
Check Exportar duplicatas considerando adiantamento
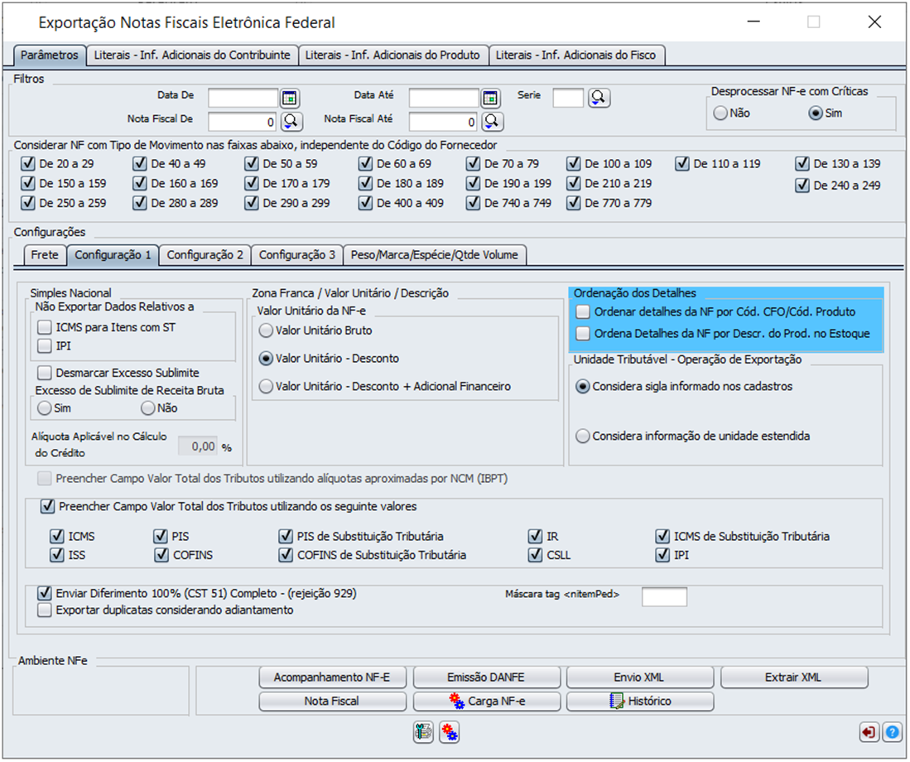[x=45, y=610]
